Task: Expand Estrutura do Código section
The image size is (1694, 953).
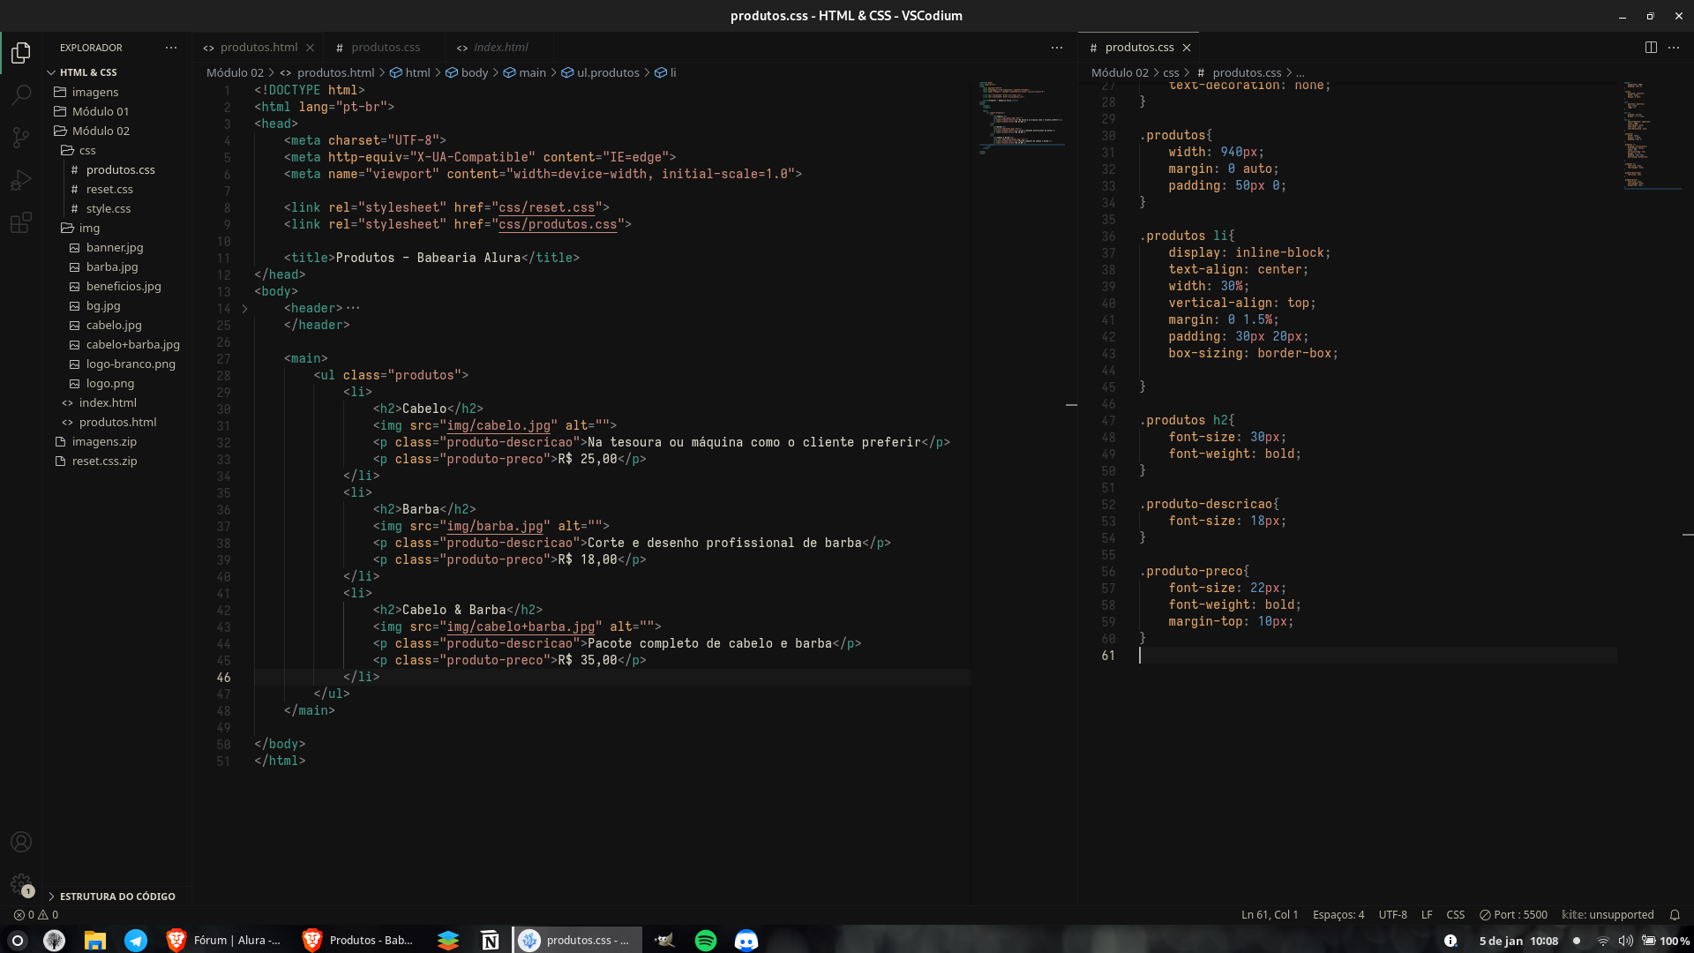Action: [x=117, y=897]
